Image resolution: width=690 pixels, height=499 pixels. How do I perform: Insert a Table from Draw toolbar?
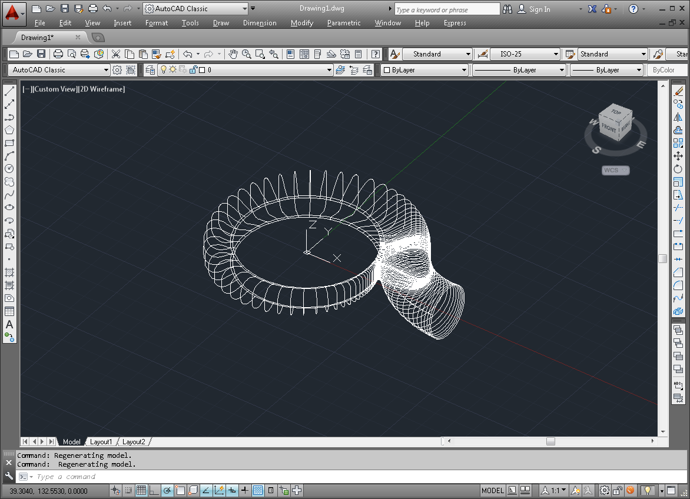9,312
